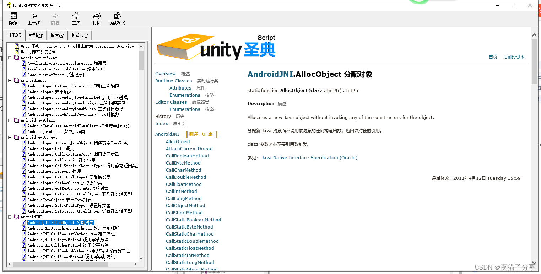Switch to the 目录(C) contents tab
Image resolution: width=541 pixels, height=274 pixels.
(14, 35)
